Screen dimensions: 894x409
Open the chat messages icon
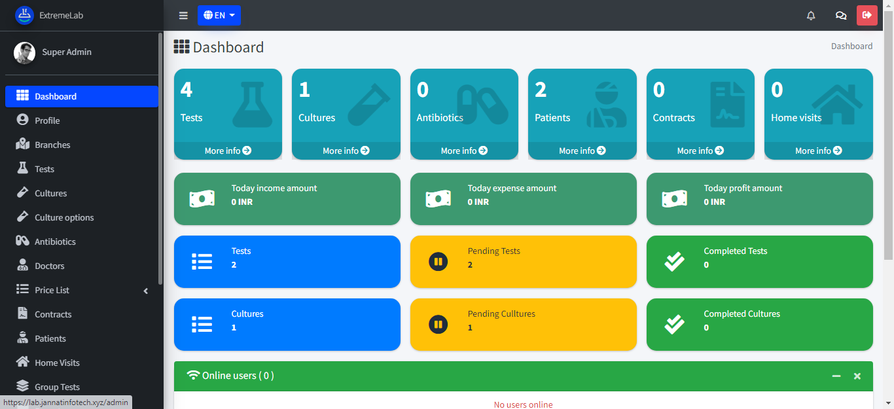841,16
